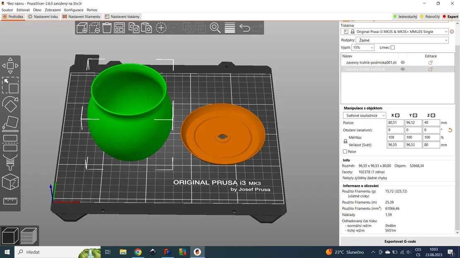Hide the podmiska001.stl object with eye icon

point(403,62)
